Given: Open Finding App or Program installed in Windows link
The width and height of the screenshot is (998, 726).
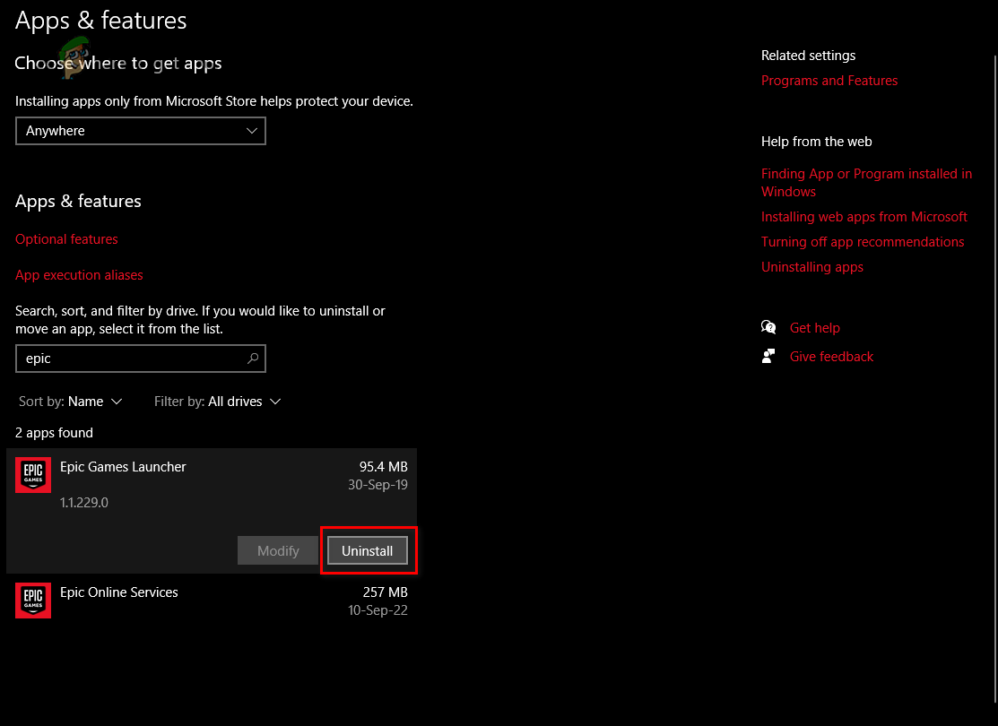Looking at the screenshot, I should 866,183.
